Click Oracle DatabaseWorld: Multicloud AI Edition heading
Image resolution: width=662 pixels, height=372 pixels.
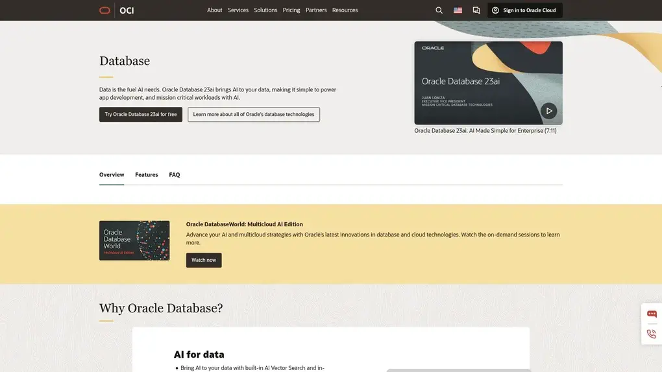click(x=245, y=224)
